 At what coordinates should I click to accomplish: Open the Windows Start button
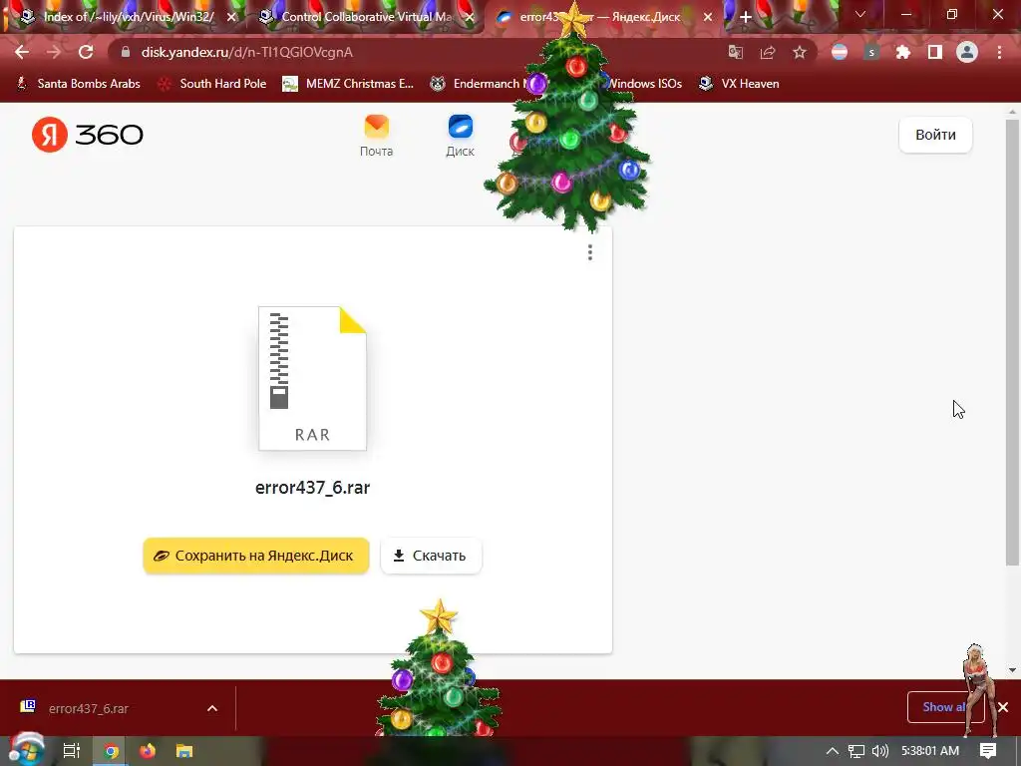click(x=26, y=751)
